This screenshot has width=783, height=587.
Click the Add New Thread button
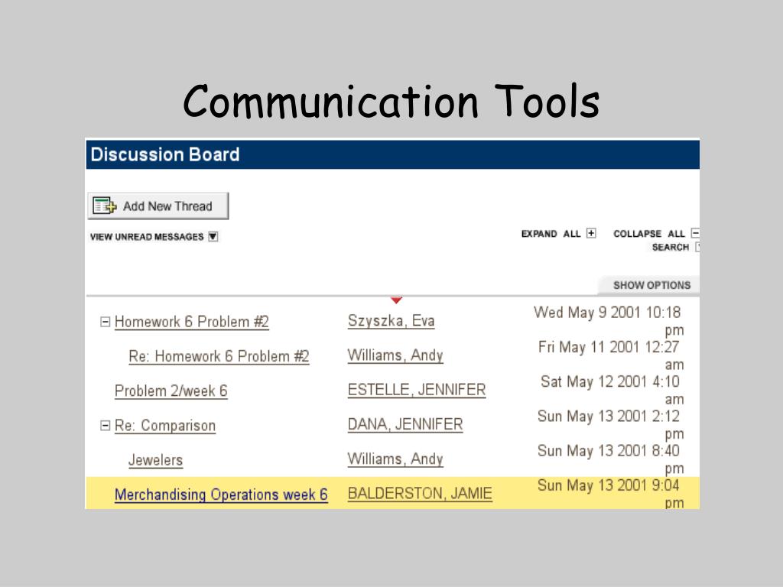[x=158, y=206]
